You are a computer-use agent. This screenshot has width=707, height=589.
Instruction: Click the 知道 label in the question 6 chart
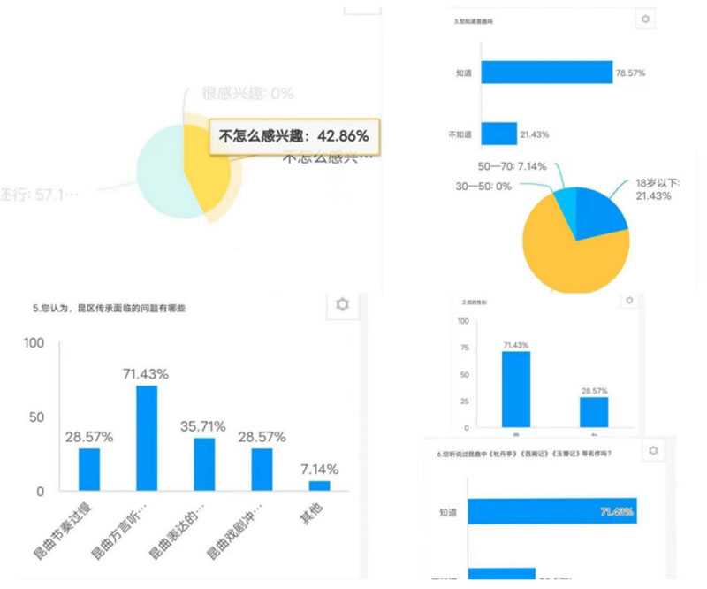(448, 512)
